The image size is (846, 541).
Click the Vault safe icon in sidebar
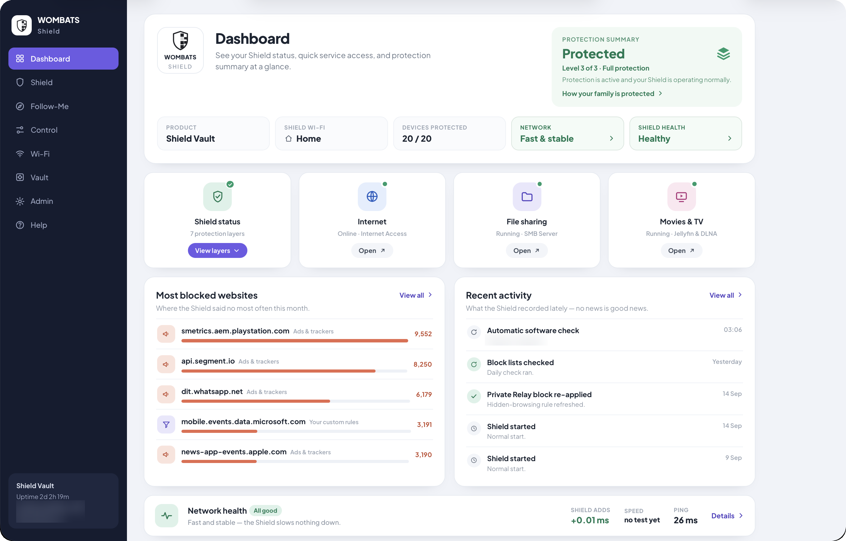(20, 177)
